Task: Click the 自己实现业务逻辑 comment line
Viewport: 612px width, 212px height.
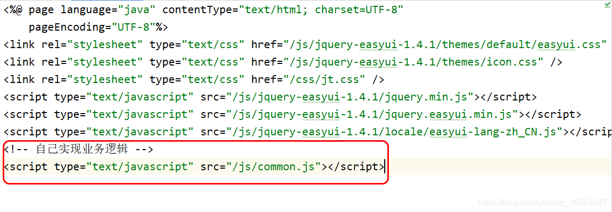Action: (x=79, y=149)
